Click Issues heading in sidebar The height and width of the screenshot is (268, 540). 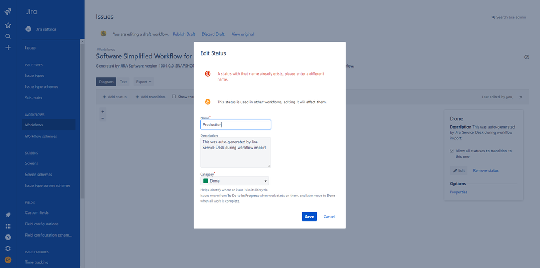[x=30, y=48]
